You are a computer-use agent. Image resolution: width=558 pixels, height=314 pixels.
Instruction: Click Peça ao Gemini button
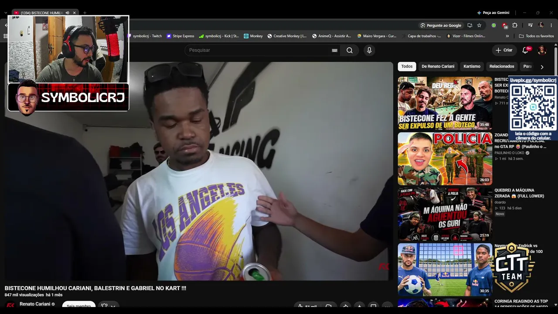(x=493, y=13)
